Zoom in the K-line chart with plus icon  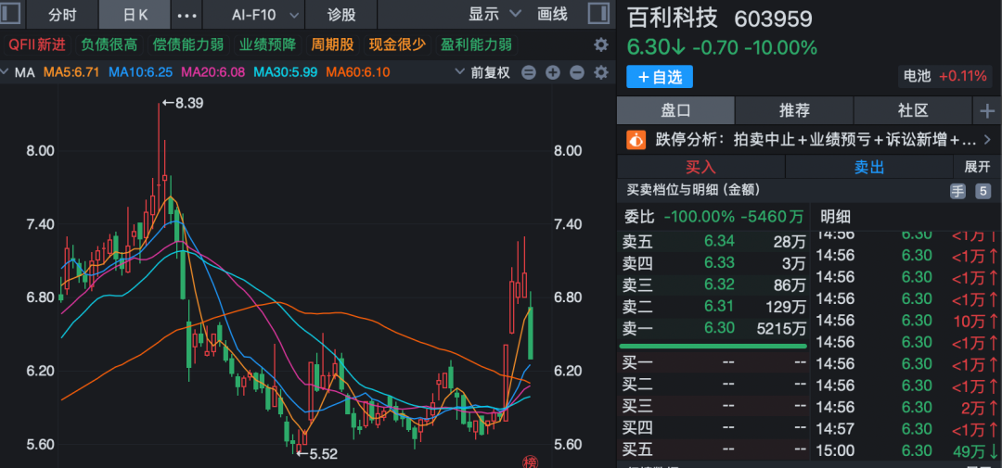[553, 72]
